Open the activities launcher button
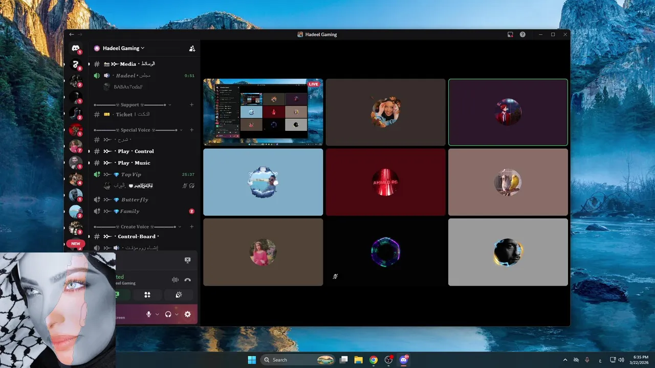The width and height of the screenshot is (655, 368). click(147, 295)
